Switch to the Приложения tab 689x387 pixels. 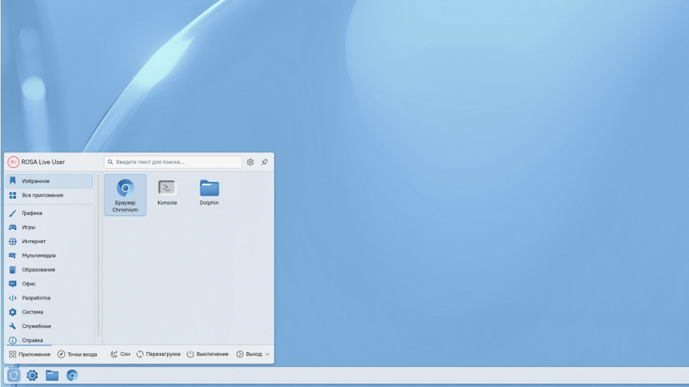(x=30, y=354)
